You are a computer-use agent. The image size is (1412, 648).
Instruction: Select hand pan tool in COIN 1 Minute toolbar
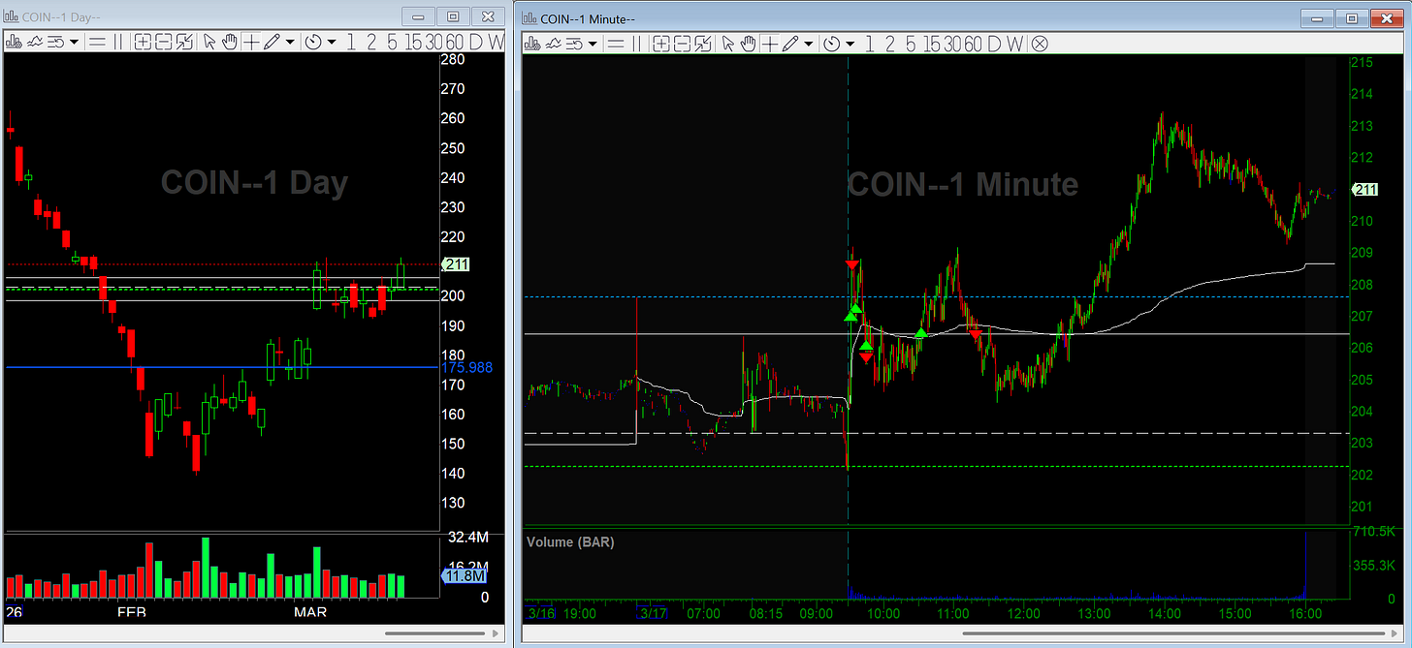(749, 44)
